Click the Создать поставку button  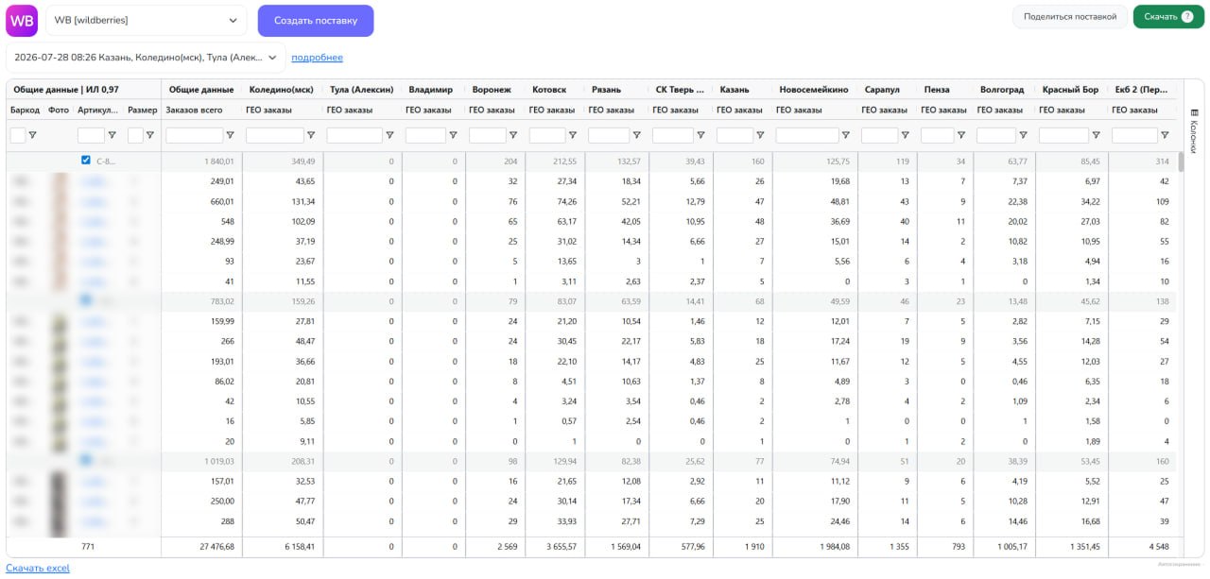[x=316, y=20]
